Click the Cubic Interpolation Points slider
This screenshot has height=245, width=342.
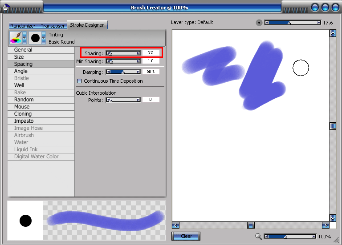123,100
